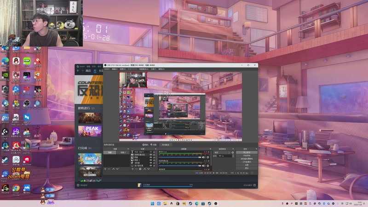Open the 麦克风/Aux audio settings gear
The height and width of the screenshot is (207, 368).
[208, 157]
